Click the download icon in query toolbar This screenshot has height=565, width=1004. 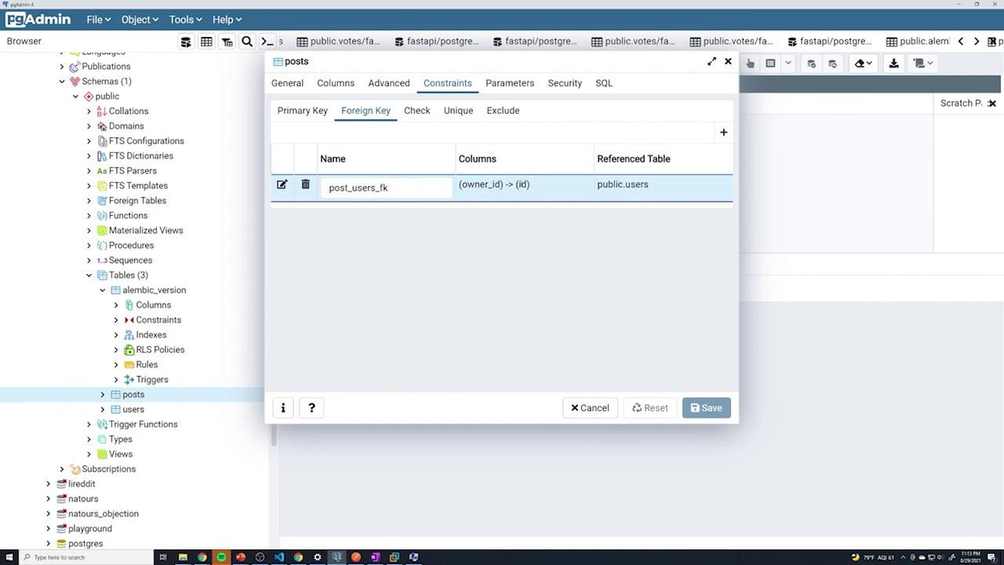click(x=893, y=64)
